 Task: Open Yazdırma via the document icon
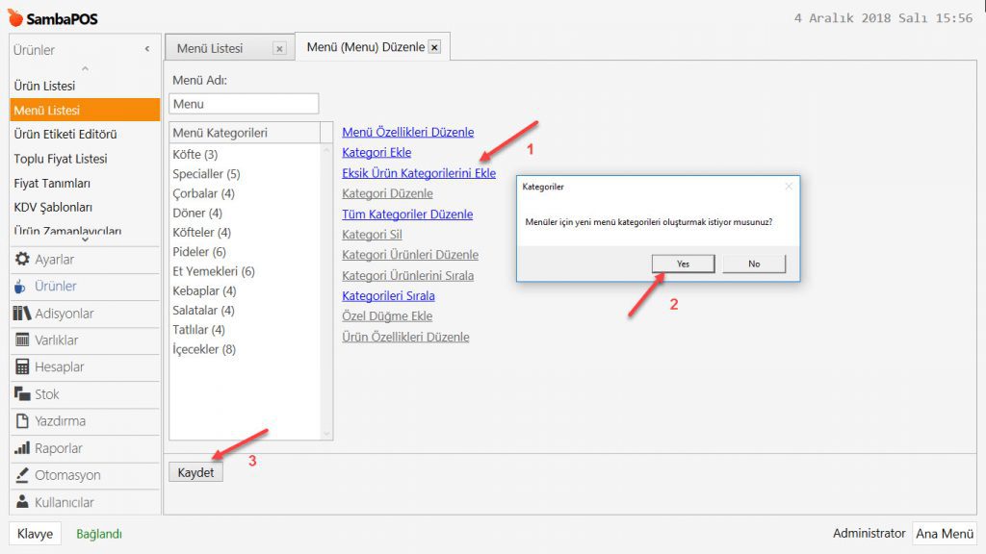coord(22,421)
